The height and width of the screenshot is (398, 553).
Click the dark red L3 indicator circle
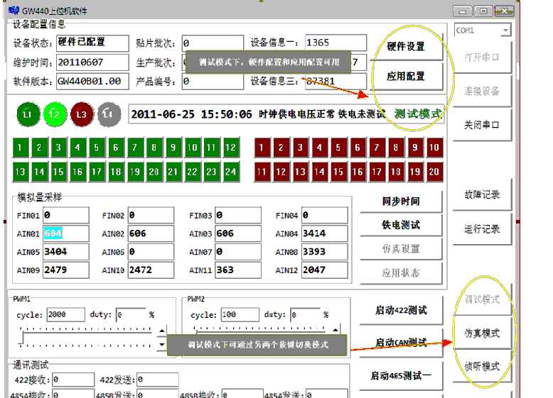(81, 114)
